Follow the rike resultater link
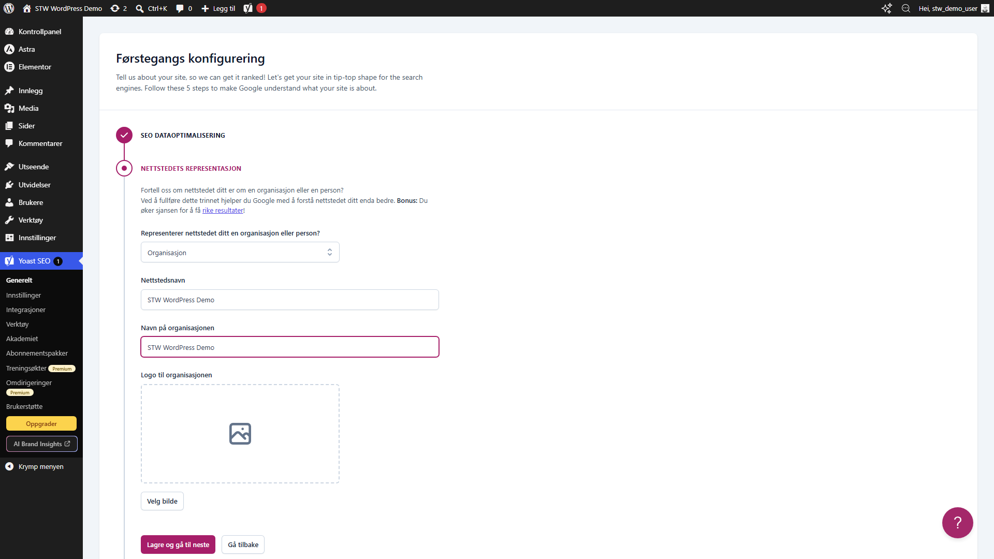This screenshot has height=559, width=994. tap(223, 211)
